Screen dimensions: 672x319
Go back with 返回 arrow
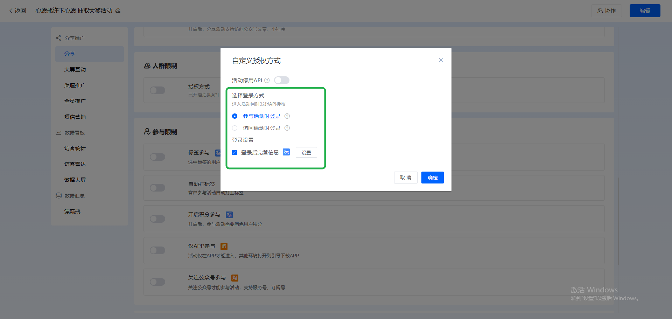(17, 11)
